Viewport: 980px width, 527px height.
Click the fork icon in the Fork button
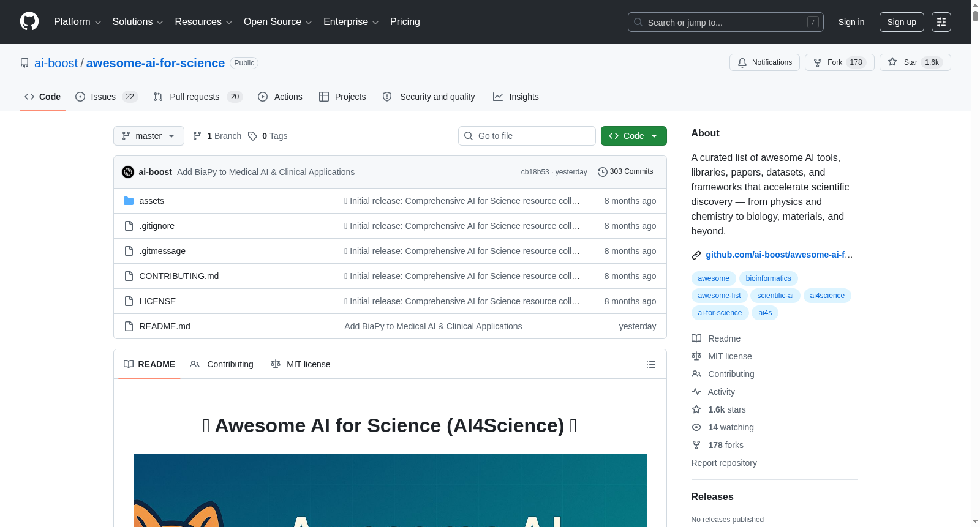click(818, 62)
